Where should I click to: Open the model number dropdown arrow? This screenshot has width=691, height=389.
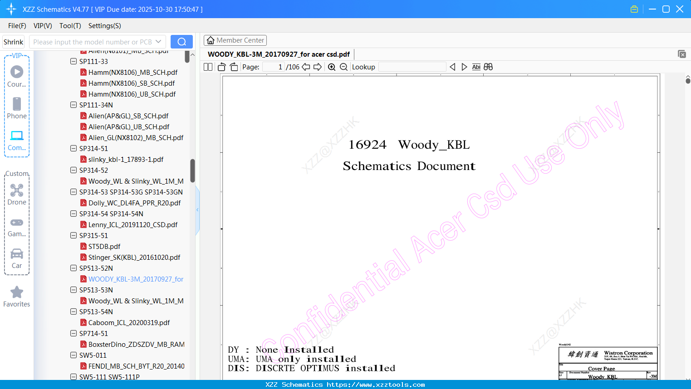point(158,42)
